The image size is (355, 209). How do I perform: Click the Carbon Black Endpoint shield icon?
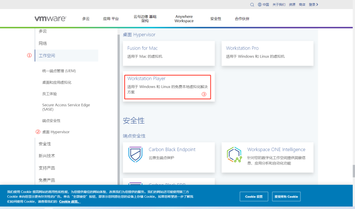click(x=135, y=155)
